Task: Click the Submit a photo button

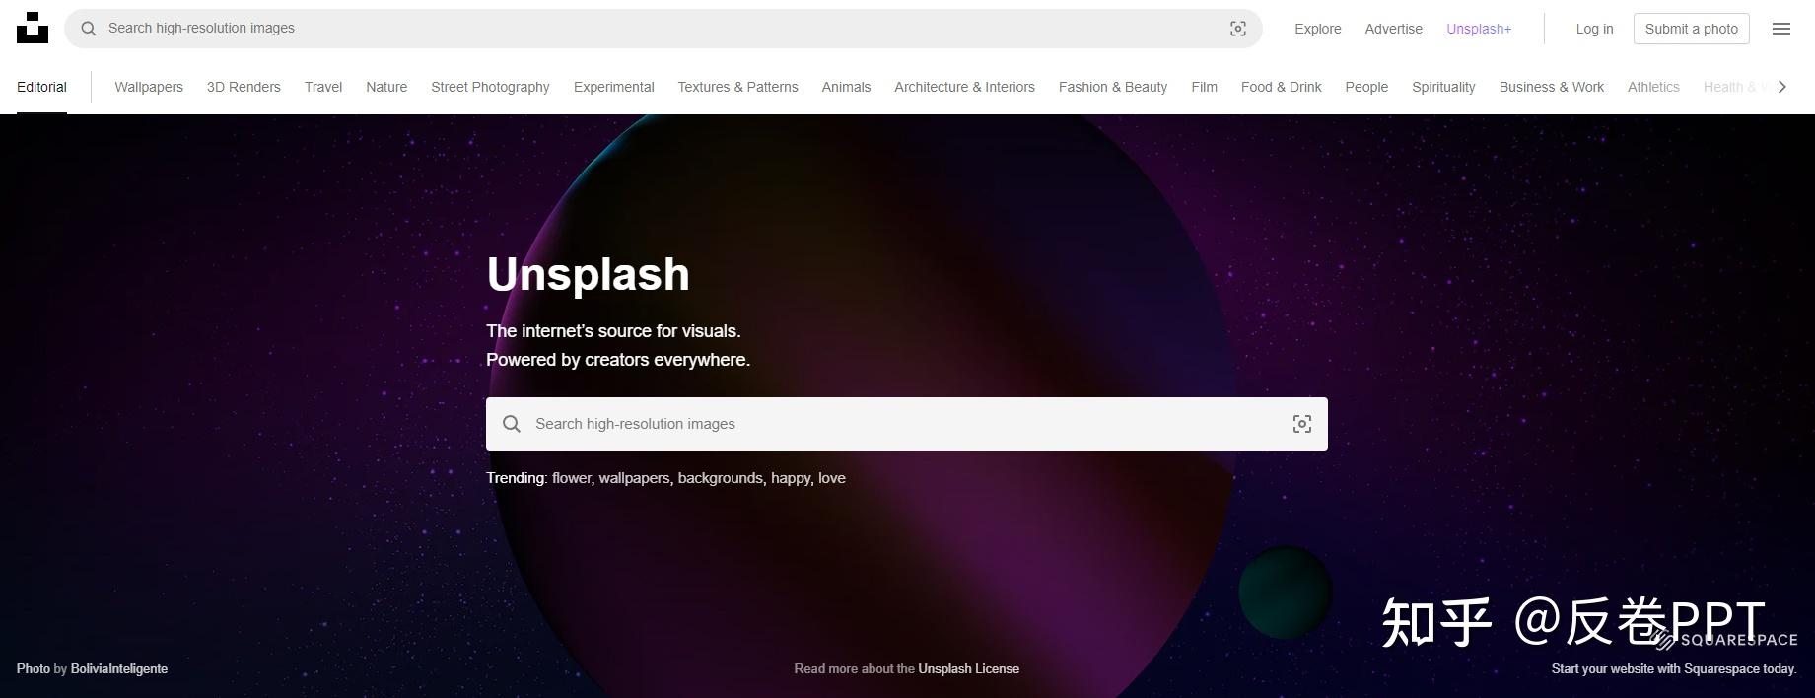Action: (x=1691, y=29)
